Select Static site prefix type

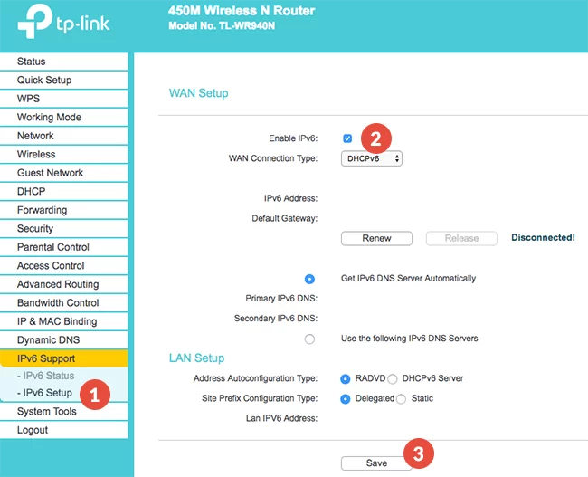click(x=401, y=399)
